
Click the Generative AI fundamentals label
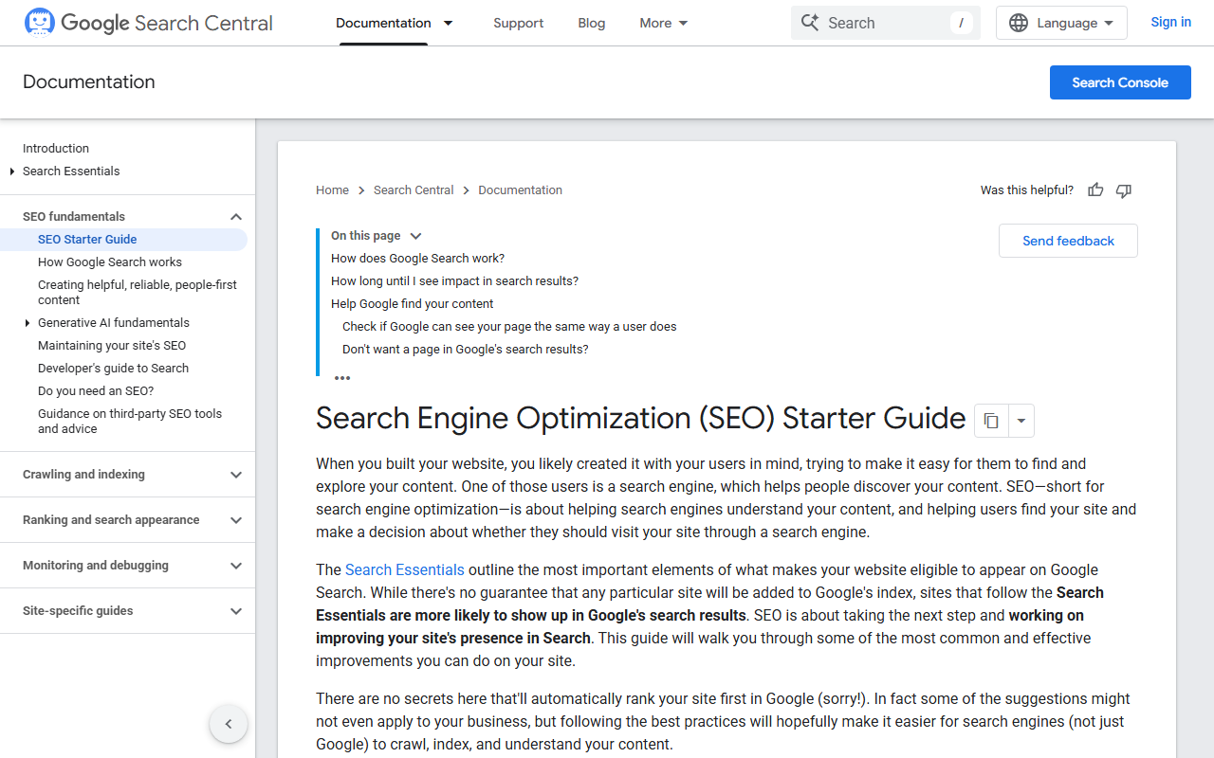(114, 323)
